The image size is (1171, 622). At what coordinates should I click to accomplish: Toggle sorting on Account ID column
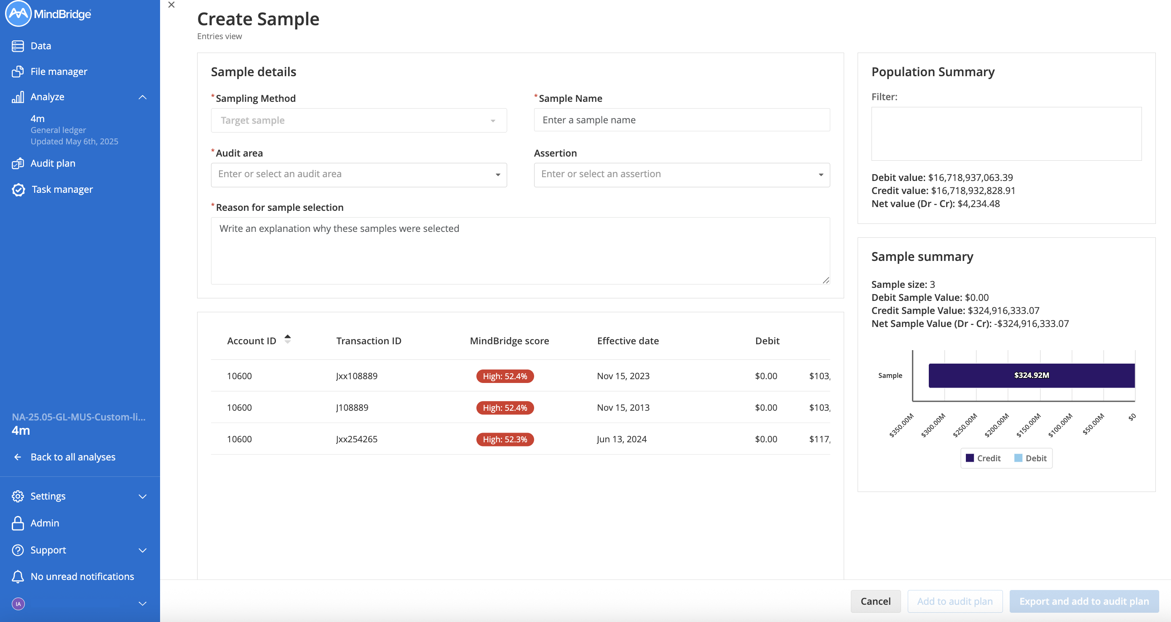click(x=288, y=340)
